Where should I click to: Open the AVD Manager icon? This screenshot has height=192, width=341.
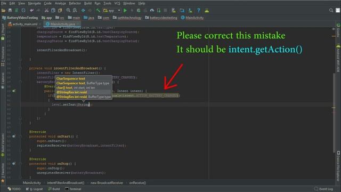174,11
